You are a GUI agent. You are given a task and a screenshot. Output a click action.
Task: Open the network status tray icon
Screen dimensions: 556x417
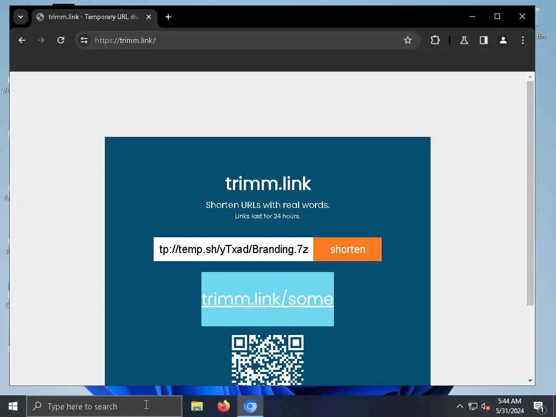[x=473, y=406]
